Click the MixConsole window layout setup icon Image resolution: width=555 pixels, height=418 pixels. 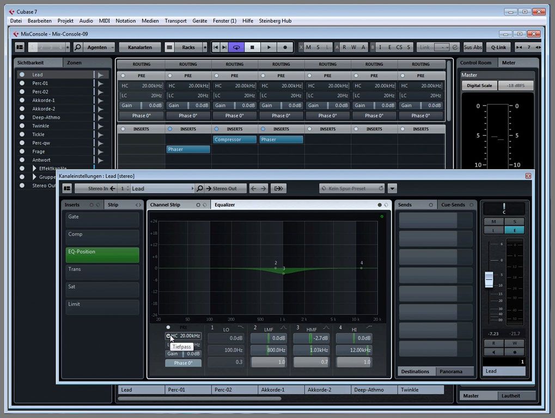coord(20,47)
